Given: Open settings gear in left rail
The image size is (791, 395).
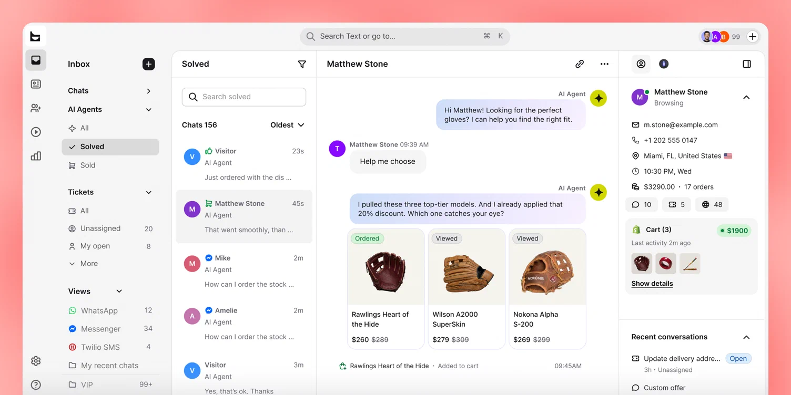Looking at the screenshot, I should (36, 361).
